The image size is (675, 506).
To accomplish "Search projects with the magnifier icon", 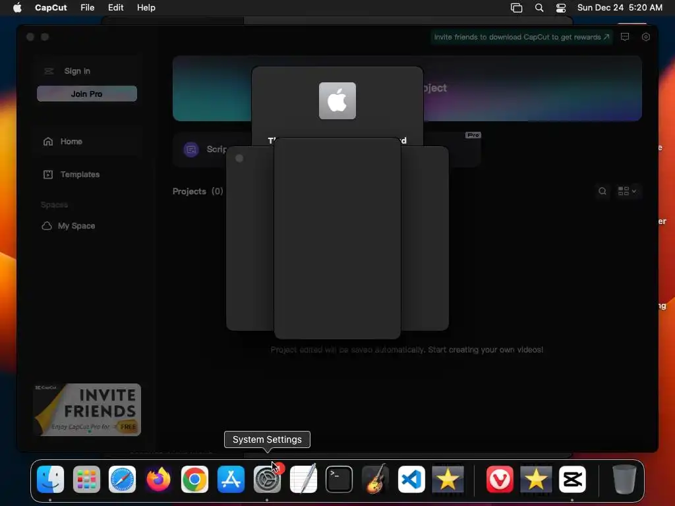I will tap(602, 191).
